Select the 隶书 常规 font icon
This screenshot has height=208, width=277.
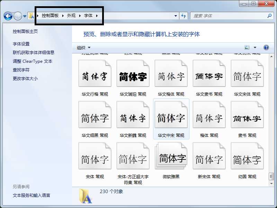(x=247, y=115)
